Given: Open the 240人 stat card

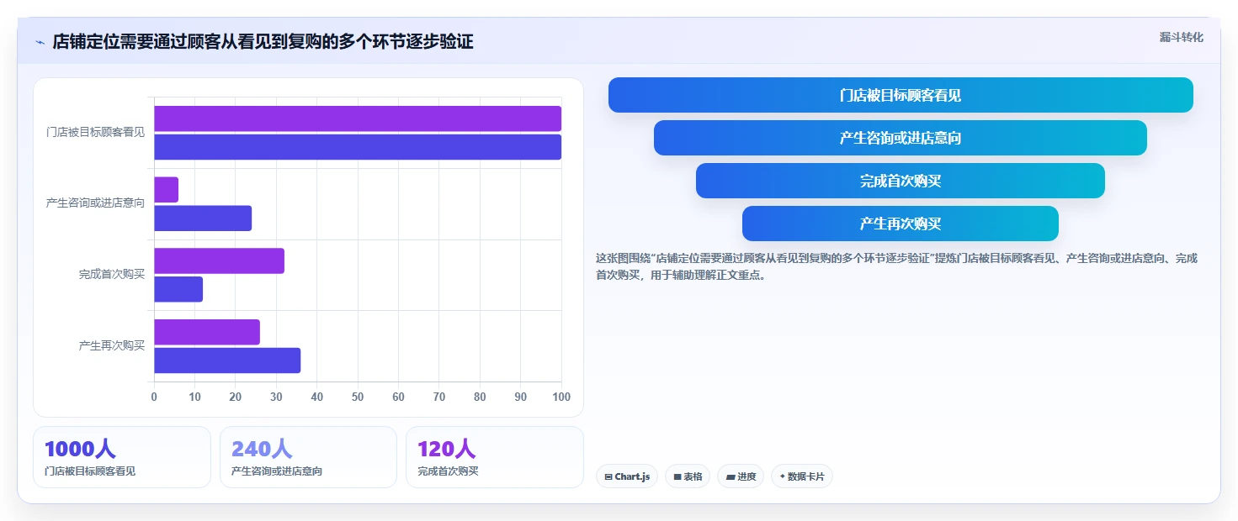Looking at the screenshot, I should coord(308,457).
